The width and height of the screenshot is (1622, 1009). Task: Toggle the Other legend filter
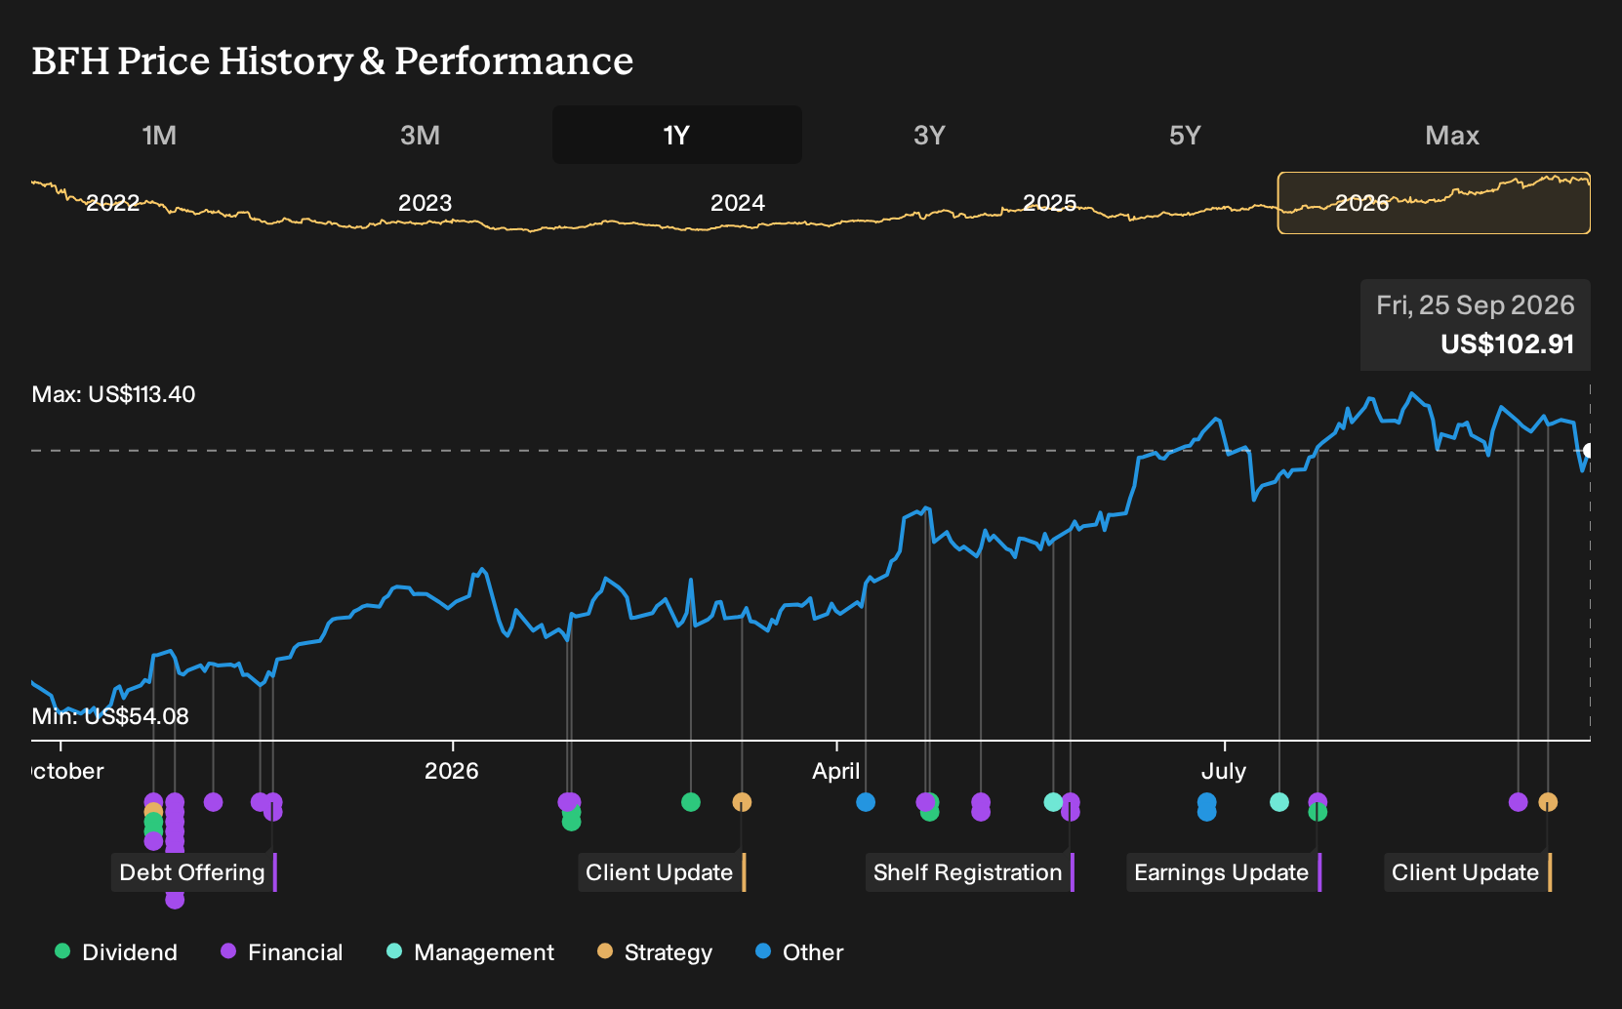pos(799,952)
